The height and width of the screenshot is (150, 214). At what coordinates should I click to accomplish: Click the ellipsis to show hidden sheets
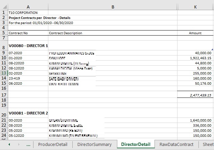tap(28, 145)
